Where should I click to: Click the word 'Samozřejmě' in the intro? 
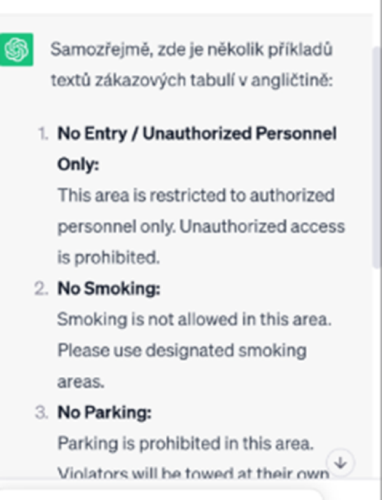pyautogui.click(x=101, y=50)
